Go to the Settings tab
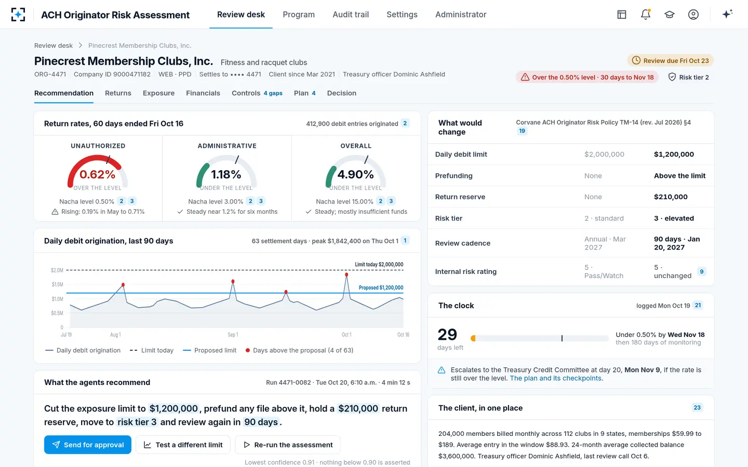 (x=402, y=15)
